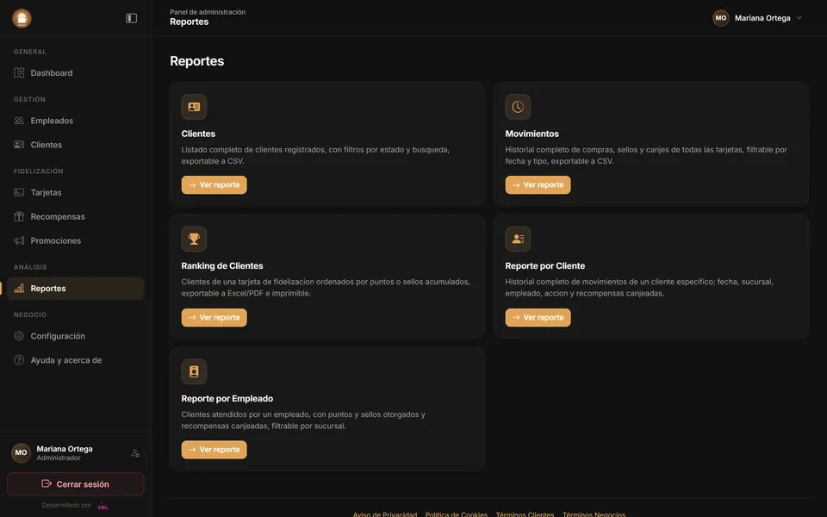Click the user settings icon beside Administrador
This screenshot has width=827, height=517.
[135, 453]
